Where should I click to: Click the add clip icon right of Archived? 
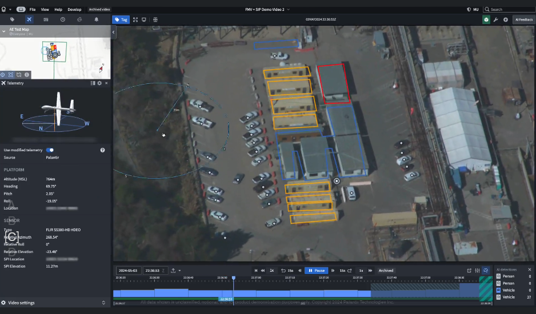[x=469, y=271]
